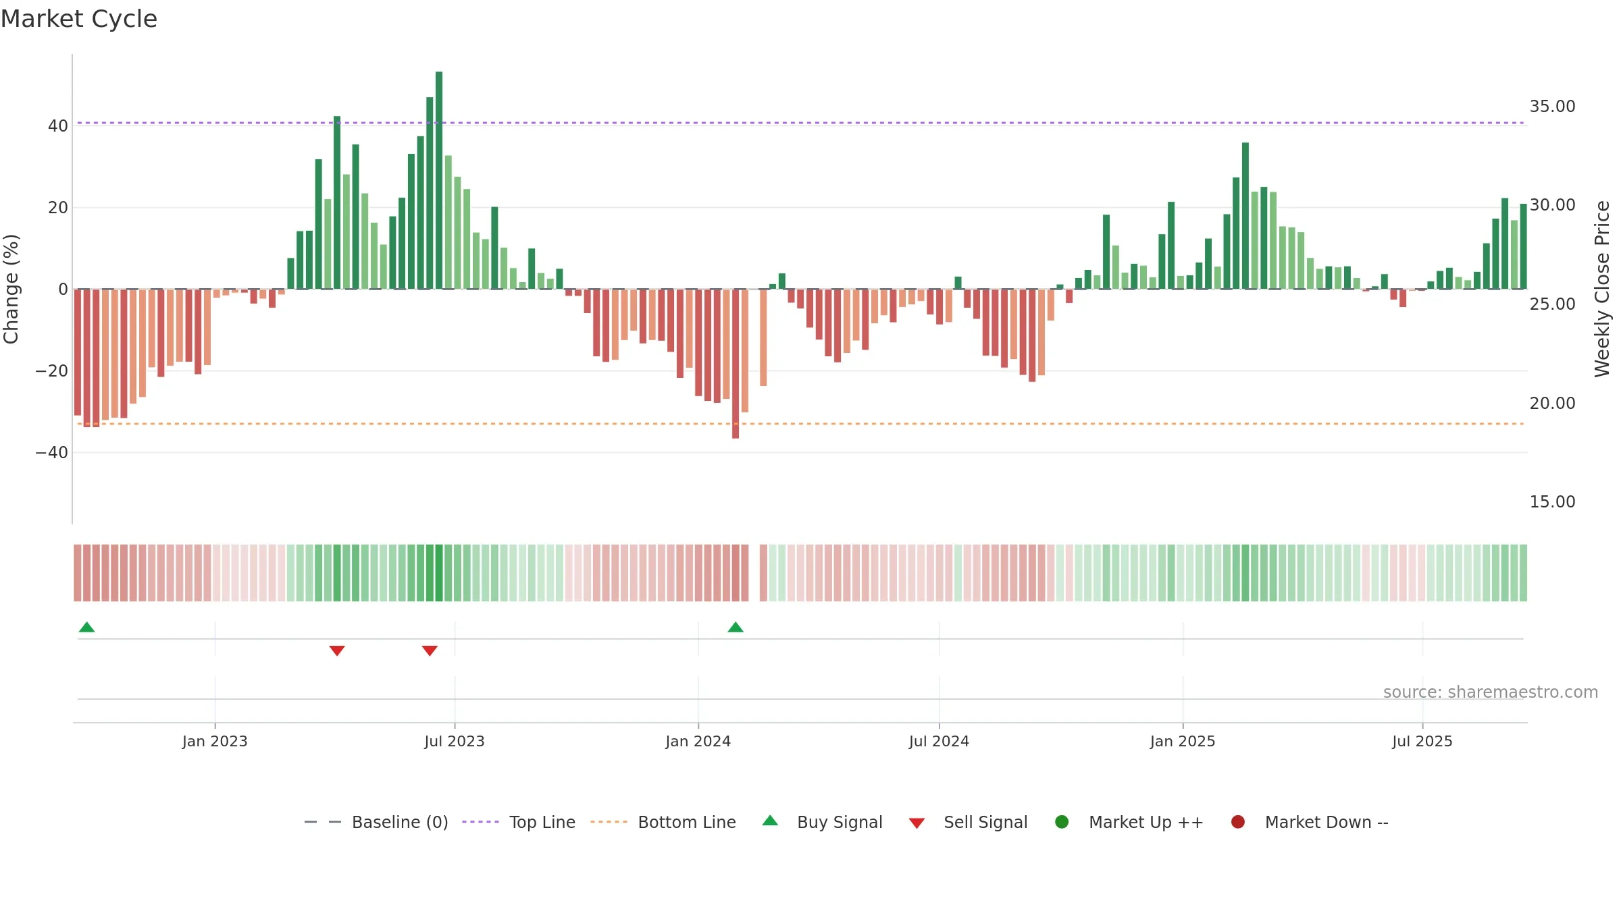Click the Top Line purple dotted legend marker
This screenshot has height=911, width=1621.
[x=480, y=822]
